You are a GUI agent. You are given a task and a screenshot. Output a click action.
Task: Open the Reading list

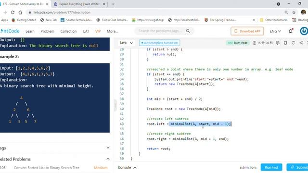(300, 20)
